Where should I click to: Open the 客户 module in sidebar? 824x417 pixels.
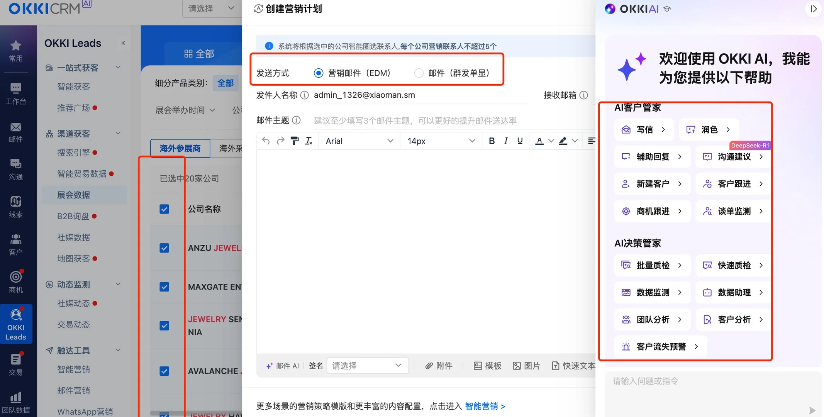pos(16,244)
